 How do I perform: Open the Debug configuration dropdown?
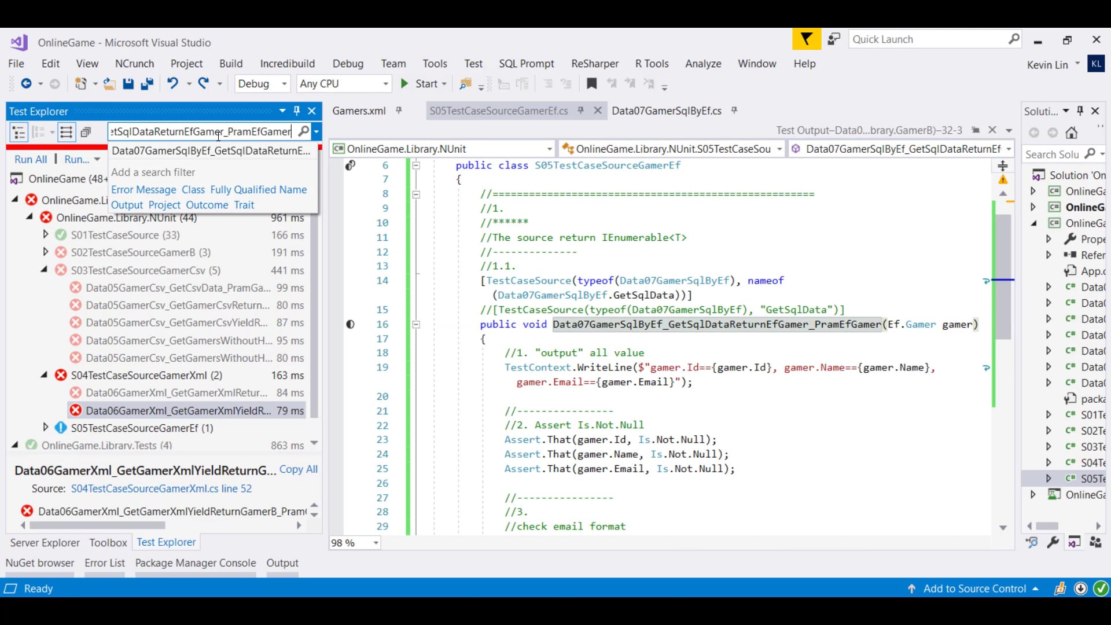coord(283,83)
